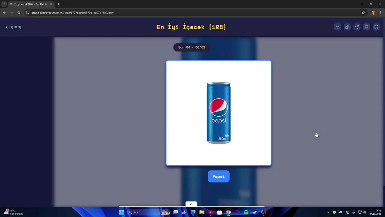Image resolution: width=385 pixels, height=217 pixels.
Task: Open the volume speaker tray icon
Action: click(365, 212)
